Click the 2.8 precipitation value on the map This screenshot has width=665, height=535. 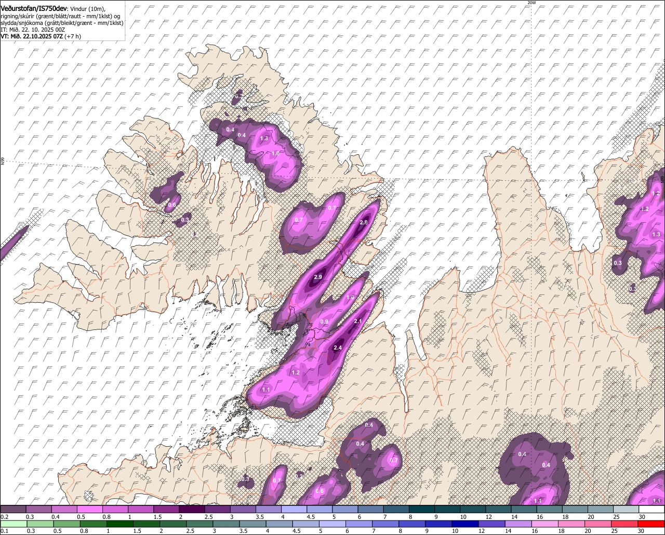[364, 222]
